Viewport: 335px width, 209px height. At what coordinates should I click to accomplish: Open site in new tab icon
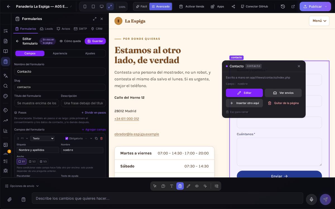(293, 6)
